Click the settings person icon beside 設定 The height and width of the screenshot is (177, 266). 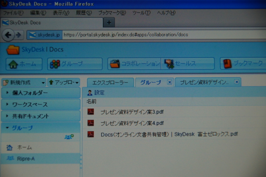pyautogui.click(x=90, y=93)
